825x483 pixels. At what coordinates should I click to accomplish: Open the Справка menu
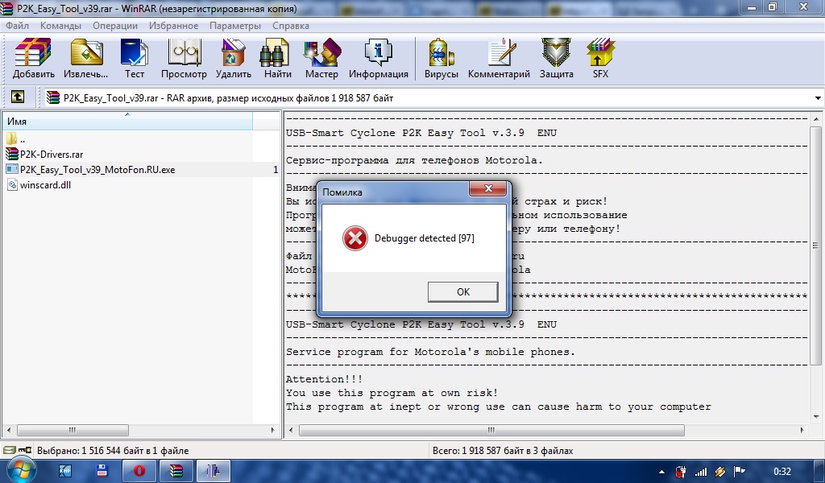coord(291,26)
